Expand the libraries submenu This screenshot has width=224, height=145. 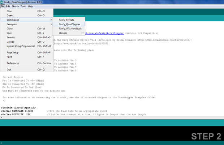[69, 33]
